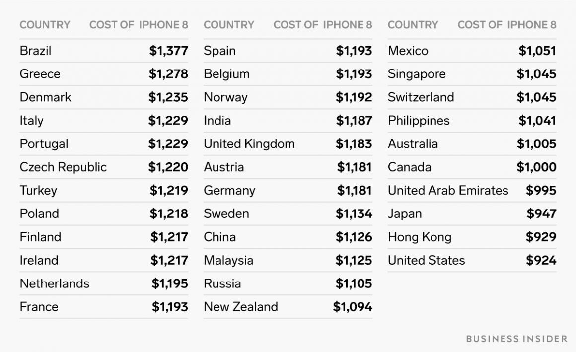Select the $1,094 price value

[x=352, y=307]
